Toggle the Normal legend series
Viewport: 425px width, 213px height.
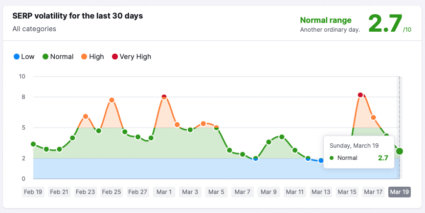pos(58,57)
